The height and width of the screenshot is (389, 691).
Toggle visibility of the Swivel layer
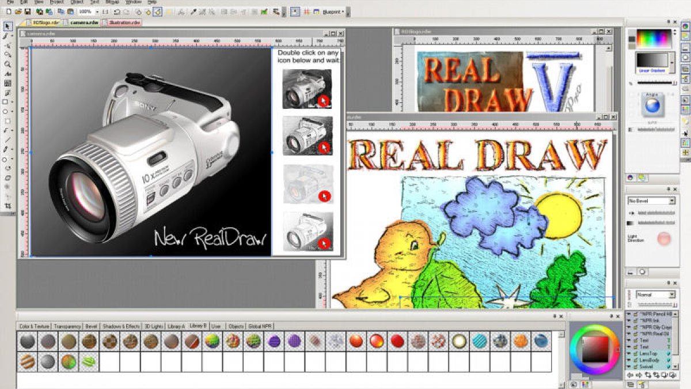(629, 365)
